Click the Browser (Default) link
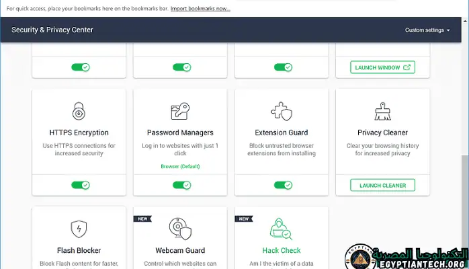 180,166
